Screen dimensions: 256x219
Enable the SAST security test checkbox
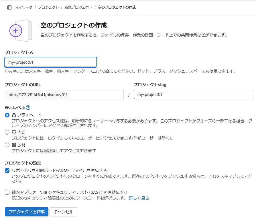coord(7,192)
